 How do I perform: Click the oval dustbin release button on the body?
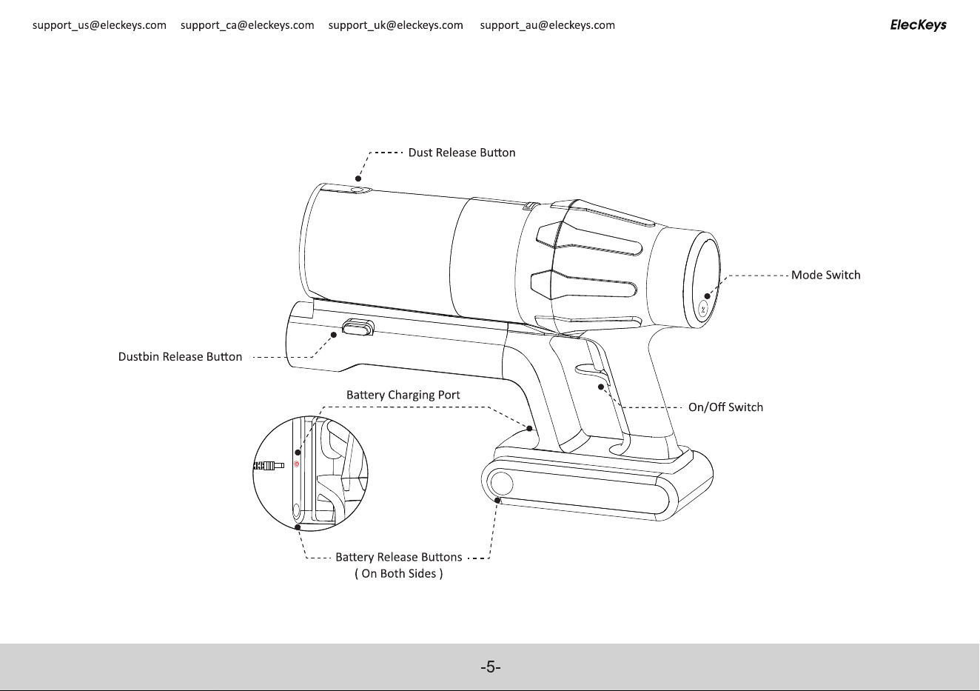(358, 327)
